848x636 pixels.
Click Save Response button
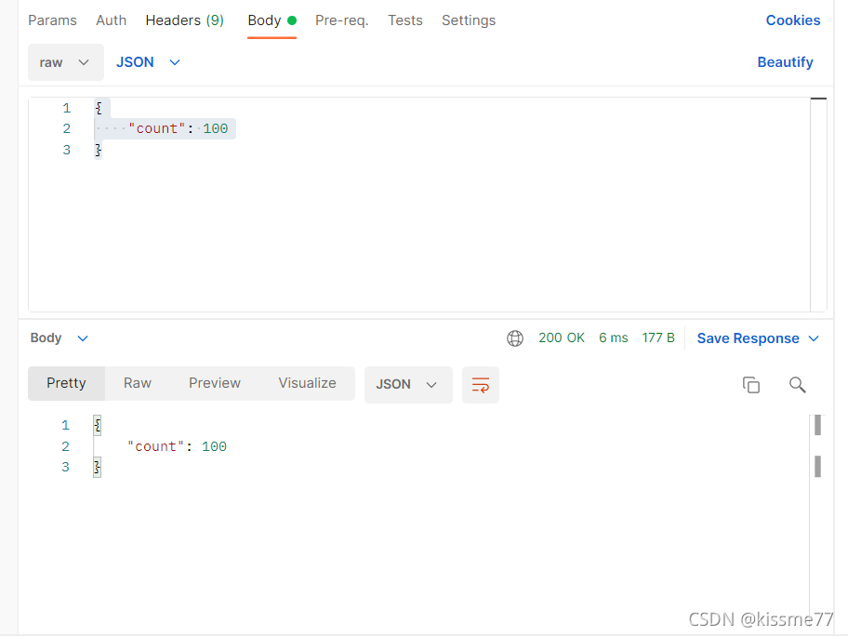[748, 338]
